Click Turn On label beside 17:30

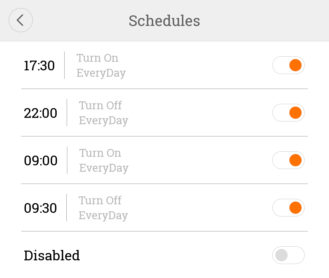point(97,58)
